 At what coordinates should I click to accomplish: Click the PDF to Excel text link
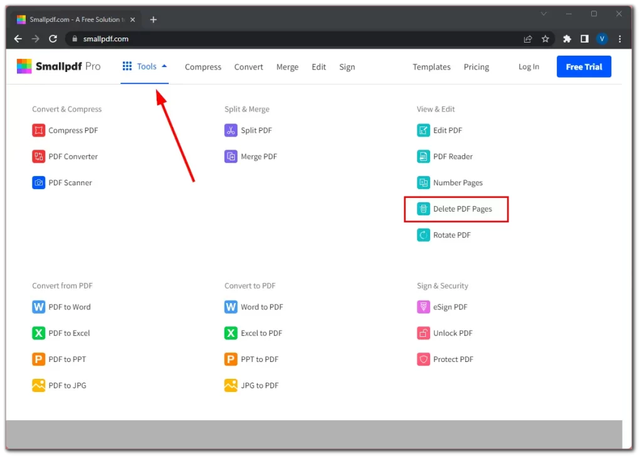(69, 333)
